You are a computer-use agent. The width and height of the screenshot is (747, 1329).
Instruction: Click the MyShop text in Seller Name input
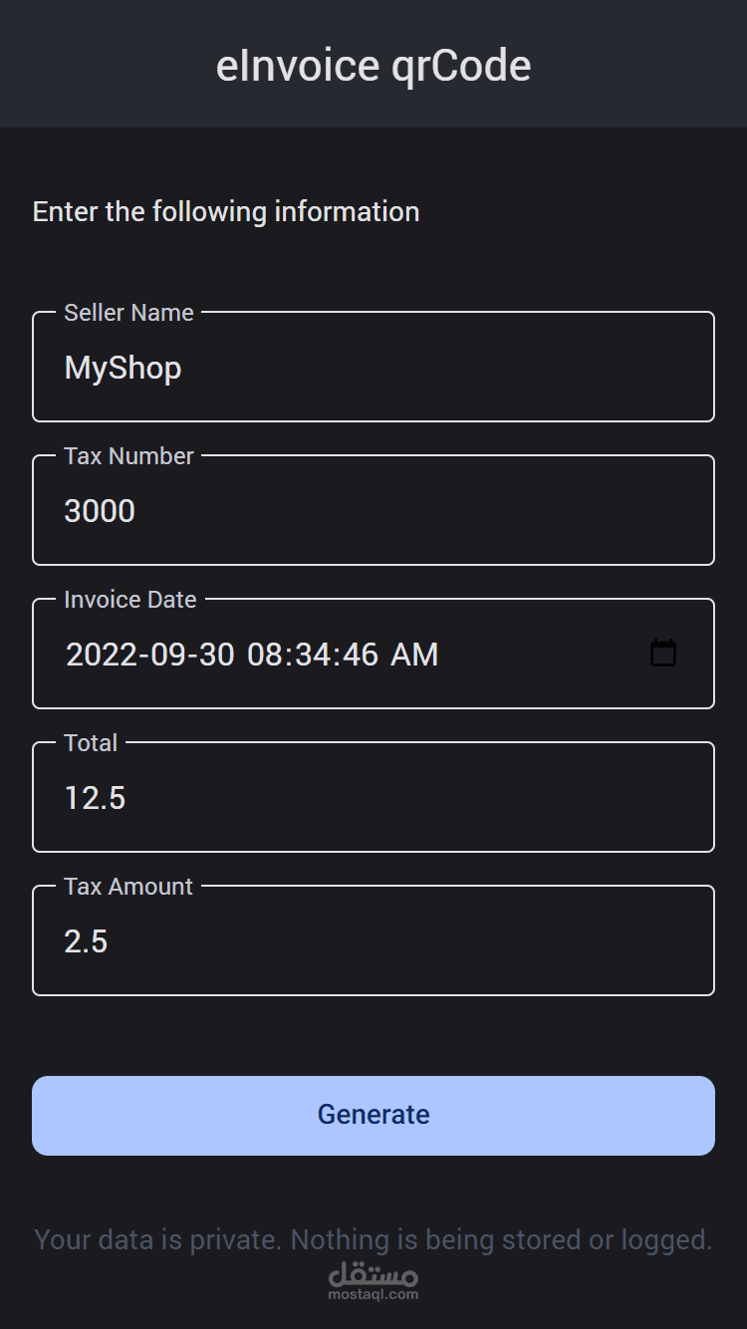(x=123, y=368)
